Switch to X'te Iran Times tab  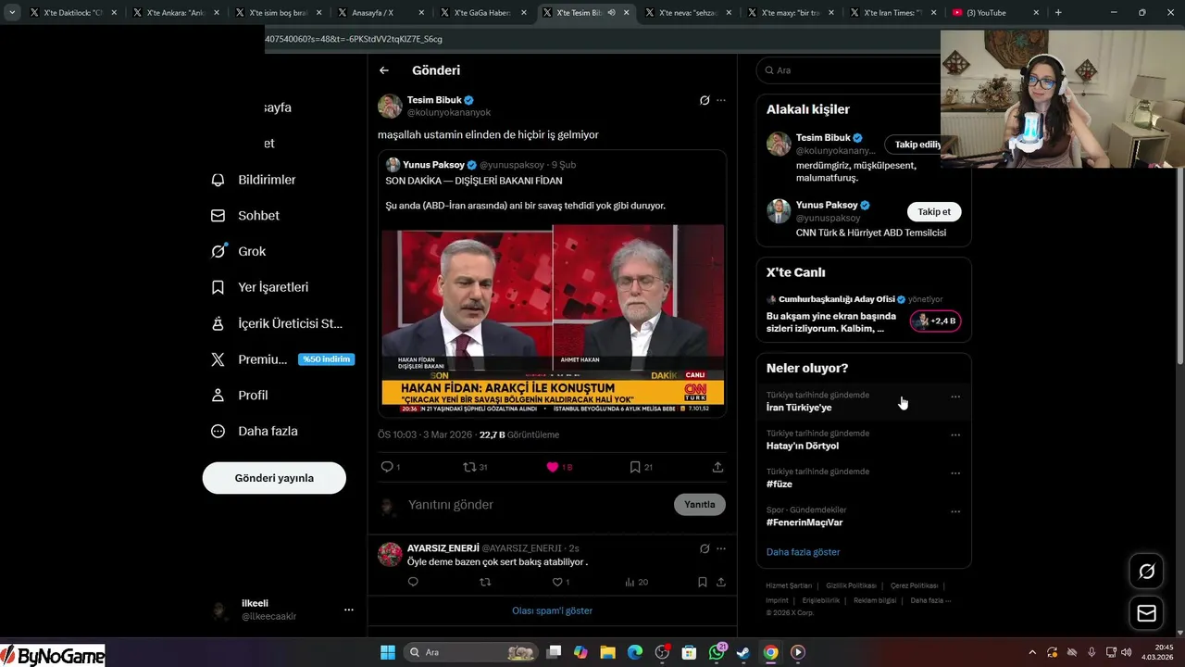coord(893,13)
